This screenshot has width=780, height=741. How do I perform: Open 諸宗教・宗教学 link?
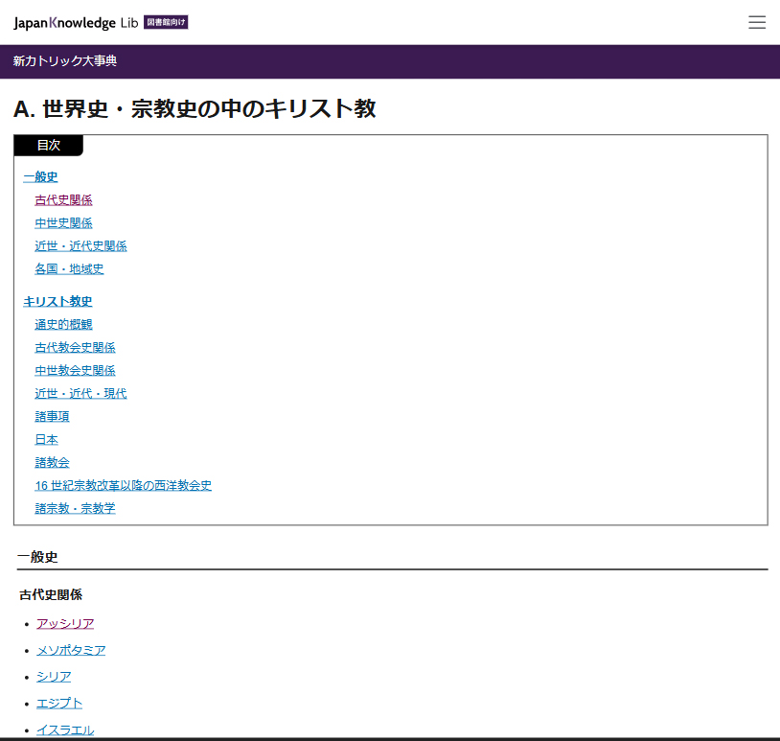(x=75, y=508)
